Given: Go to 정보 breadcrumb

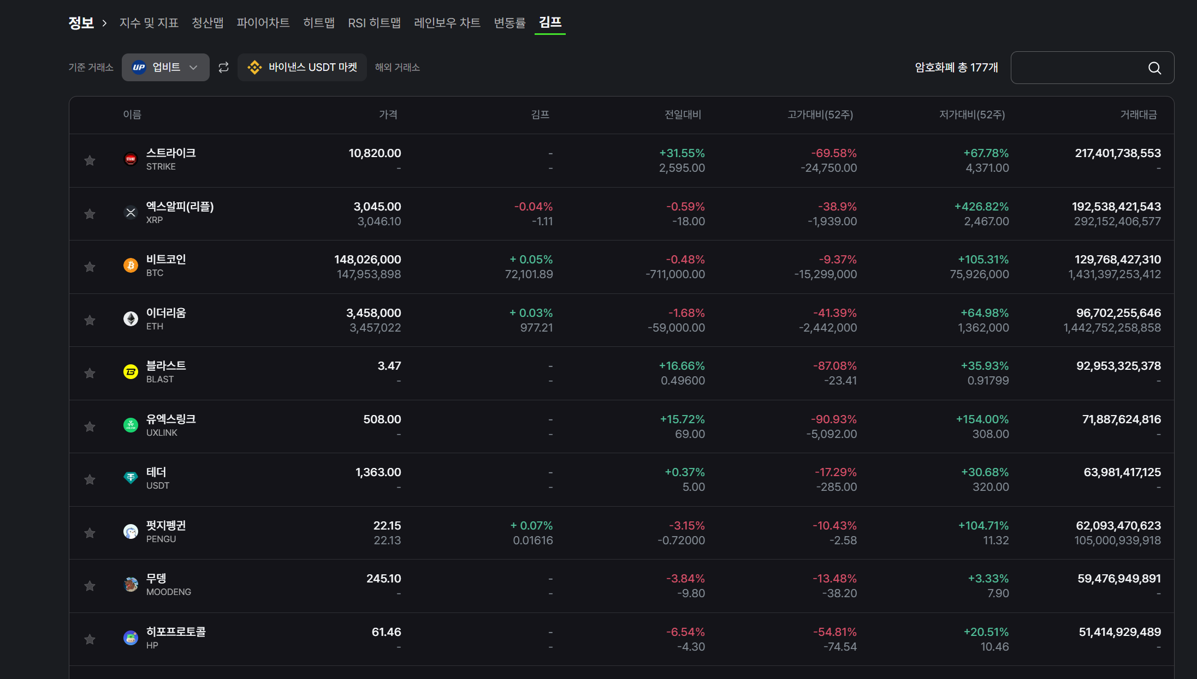Looking at the screenshot, I should pyautogui.click(x=81, y=23).
